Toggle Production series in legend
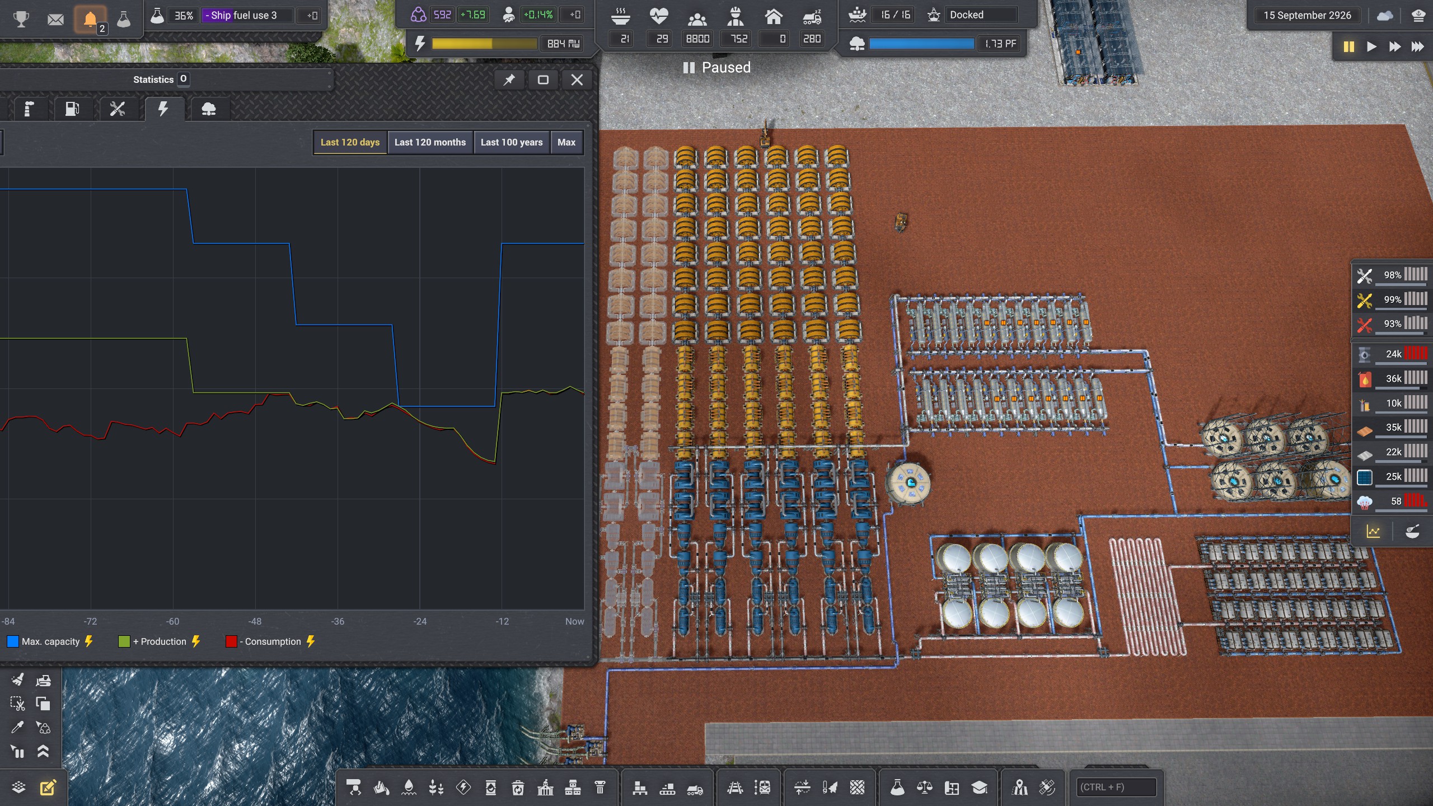1433x806 pixels. [160, 641]
